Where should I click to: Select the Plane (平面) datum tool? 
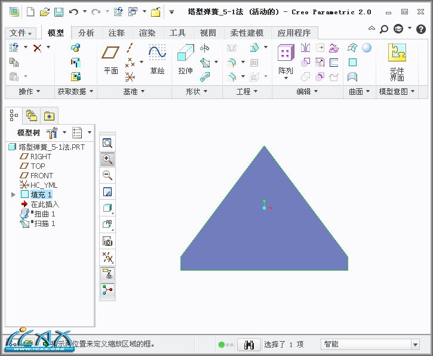(110, 60)
